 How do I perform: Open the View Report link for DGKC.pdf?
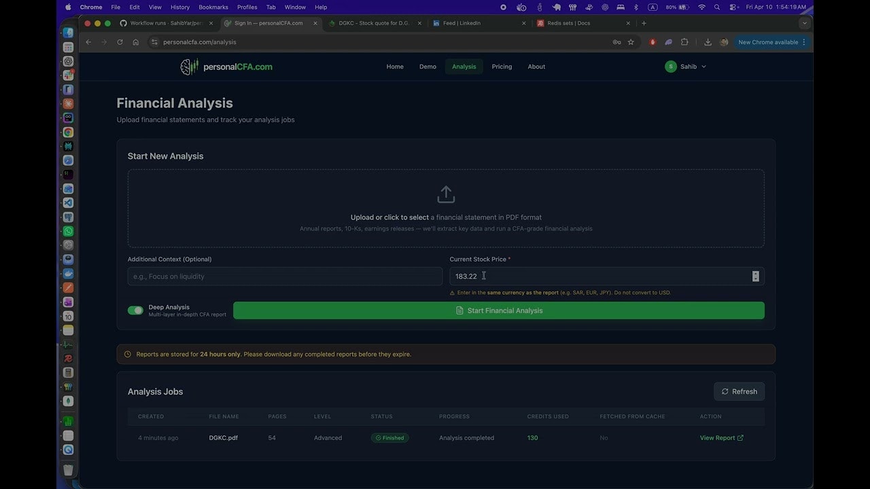722,438
